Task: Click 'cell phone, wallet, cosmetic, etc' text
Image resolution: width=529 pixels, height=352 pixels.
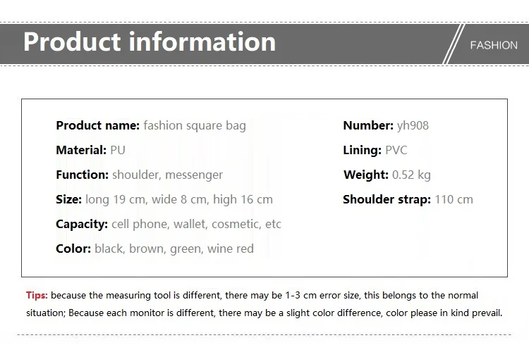Action: click(x=196, y=224)
